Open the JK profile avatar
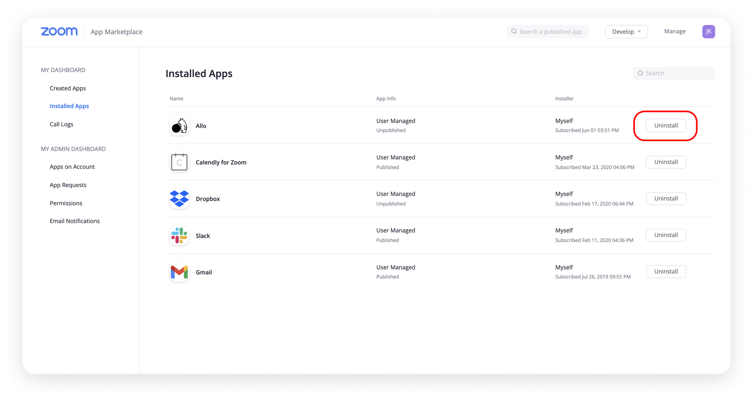The height and width of the screenshot is (401, 753). 708,32
